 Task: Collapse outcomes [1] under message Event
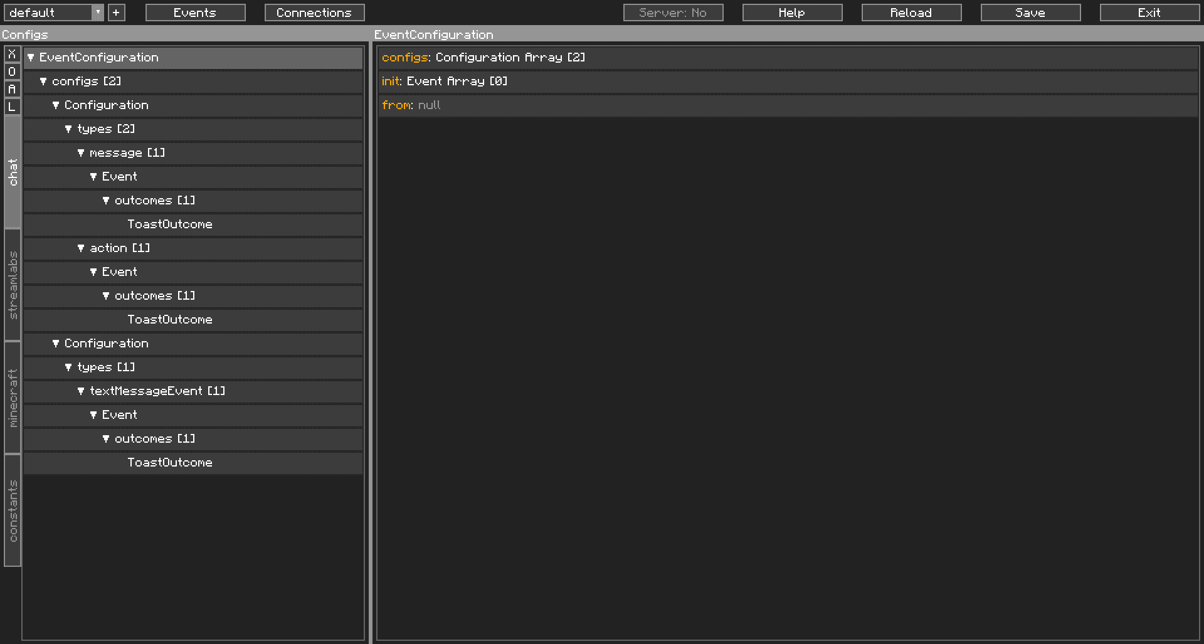[106, 201]
